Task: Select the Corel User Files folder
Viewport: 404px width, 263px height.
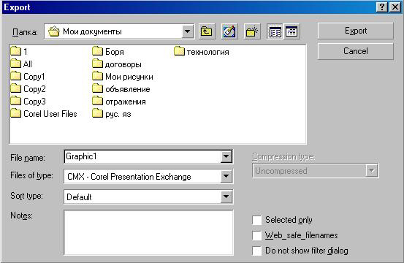Action: pyautogui.click(x=44, y=113)
